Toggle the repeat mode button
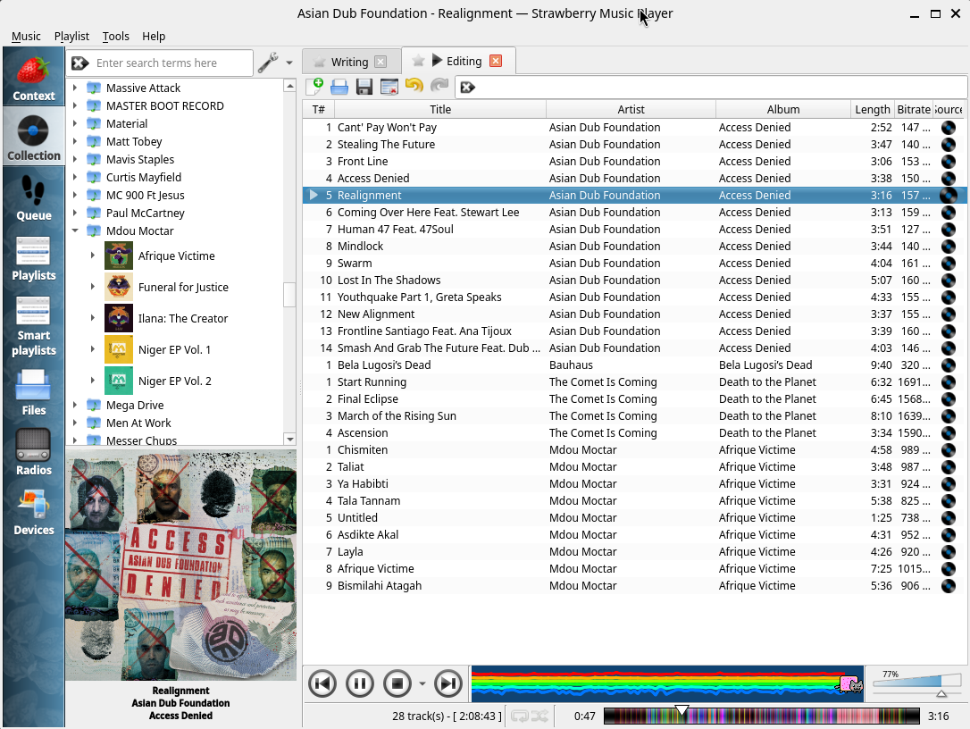This screenshot has width=970, height=729. pyautogui.click(x=520, y=716)
